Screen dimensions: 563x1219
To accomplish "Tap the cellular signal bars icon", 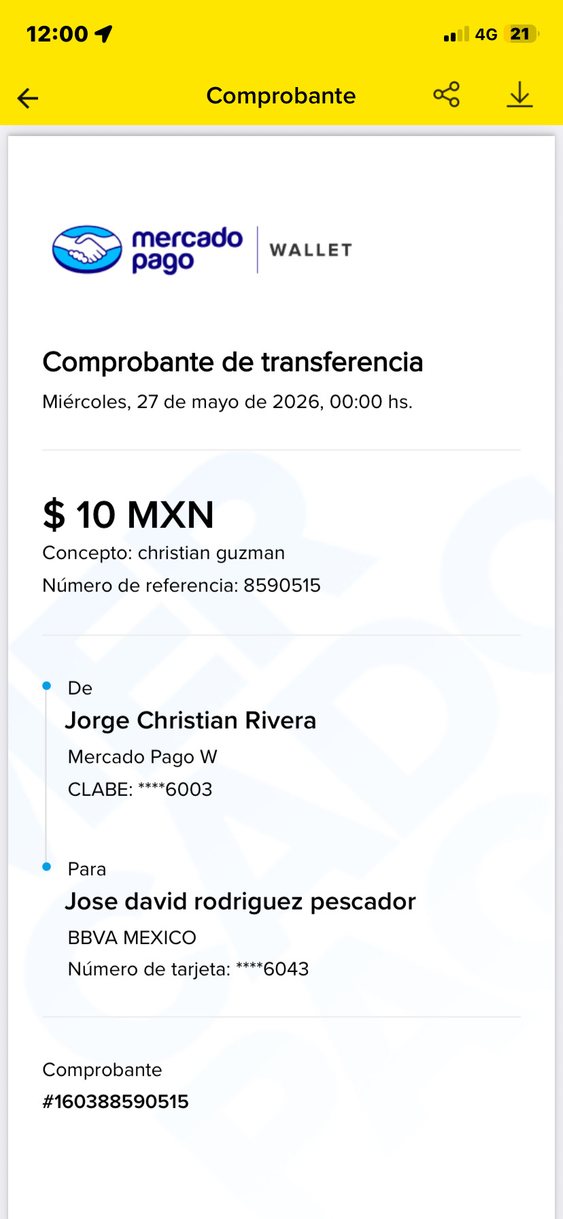I will coord(456,34).
